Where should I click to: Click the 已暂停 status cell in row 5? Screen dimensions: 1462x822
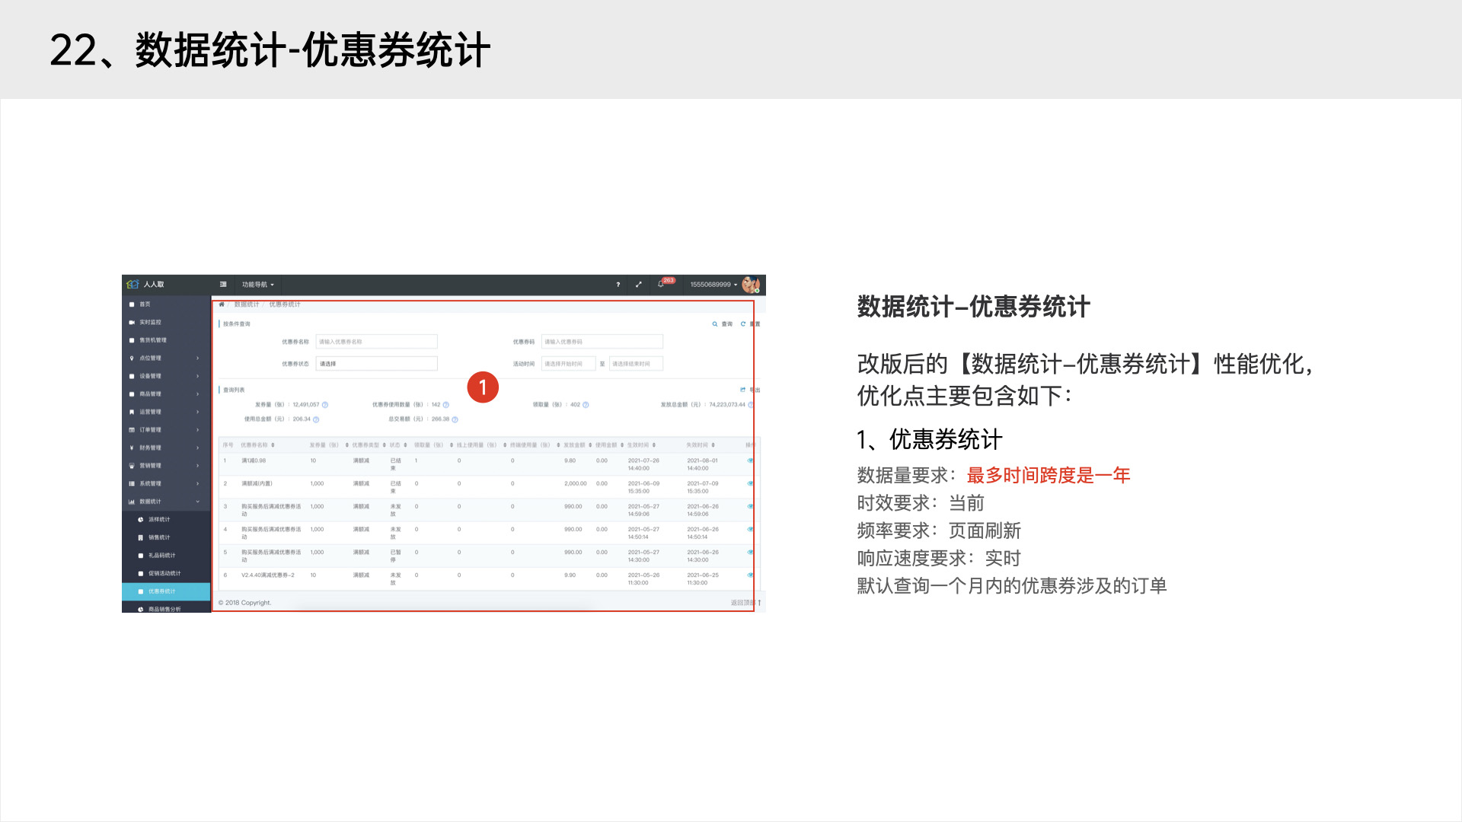click(396, 556)
